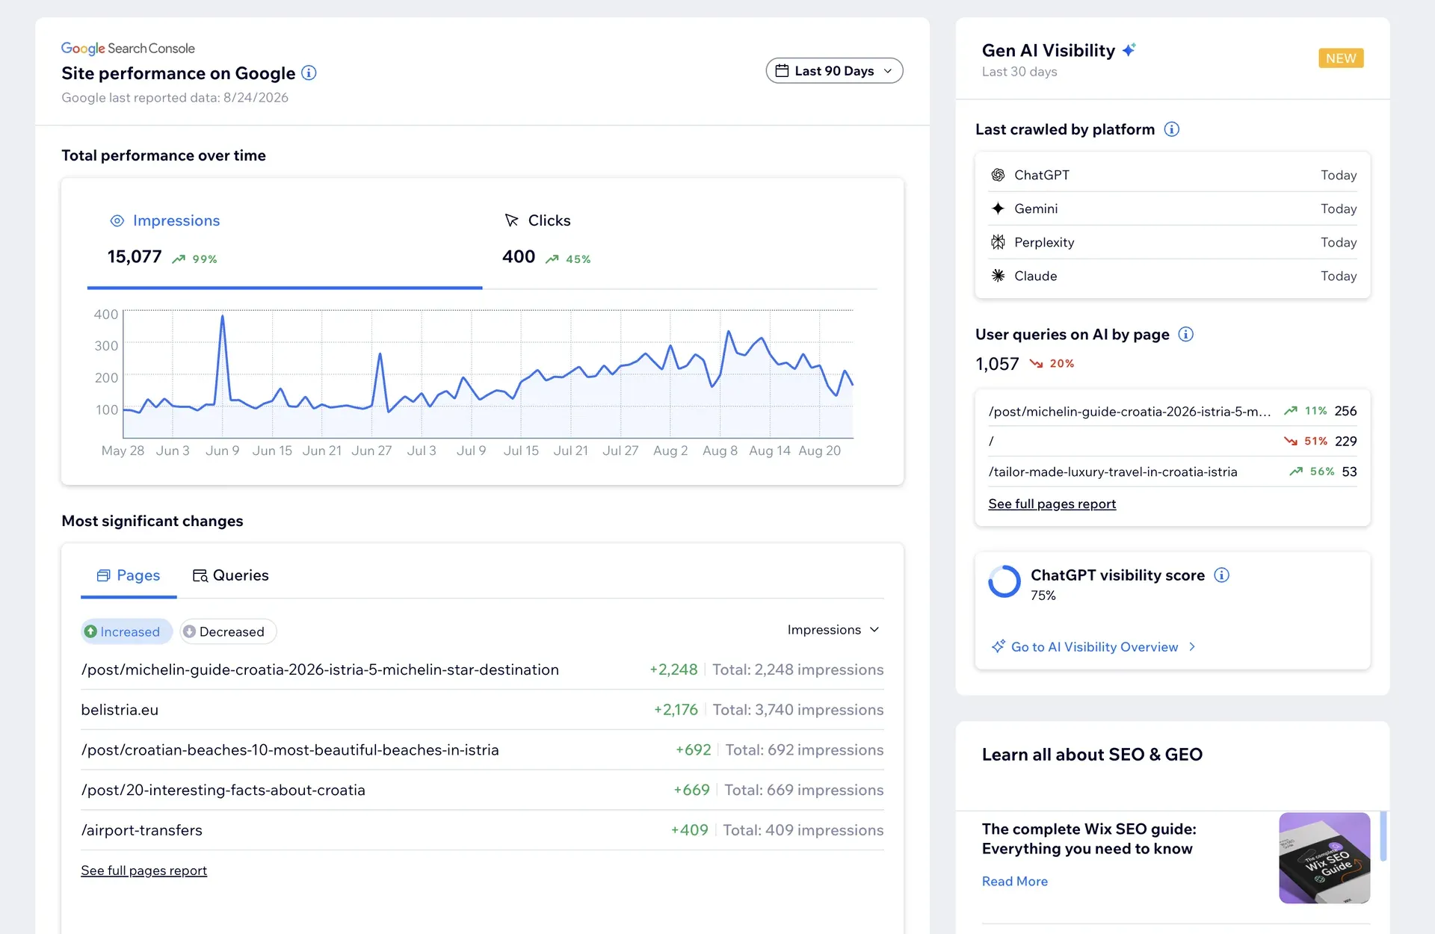Click the calendar icon in date range selector

tap(782, 71)
